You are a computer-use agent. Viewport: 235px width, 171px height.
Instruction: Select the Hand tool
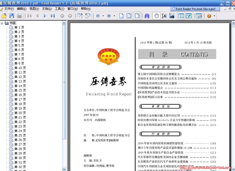click(x=156, y=16)
